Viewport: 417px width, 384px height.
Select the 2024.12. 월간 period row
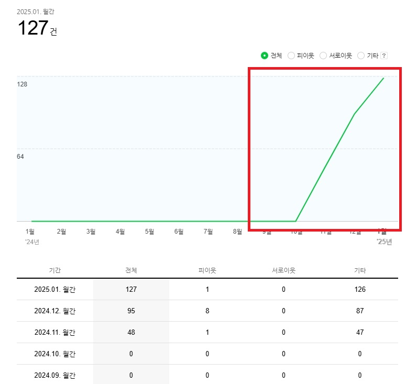(x=55, y=311)
